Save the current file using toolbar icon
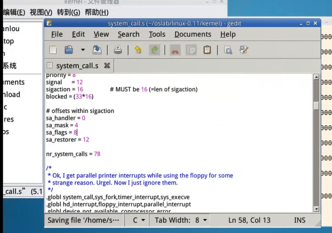The width and height of the screenshot is (332, 233). [x=97, y=50]
